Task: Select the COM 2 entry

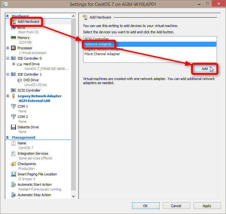Action: [x=23, y=117]
